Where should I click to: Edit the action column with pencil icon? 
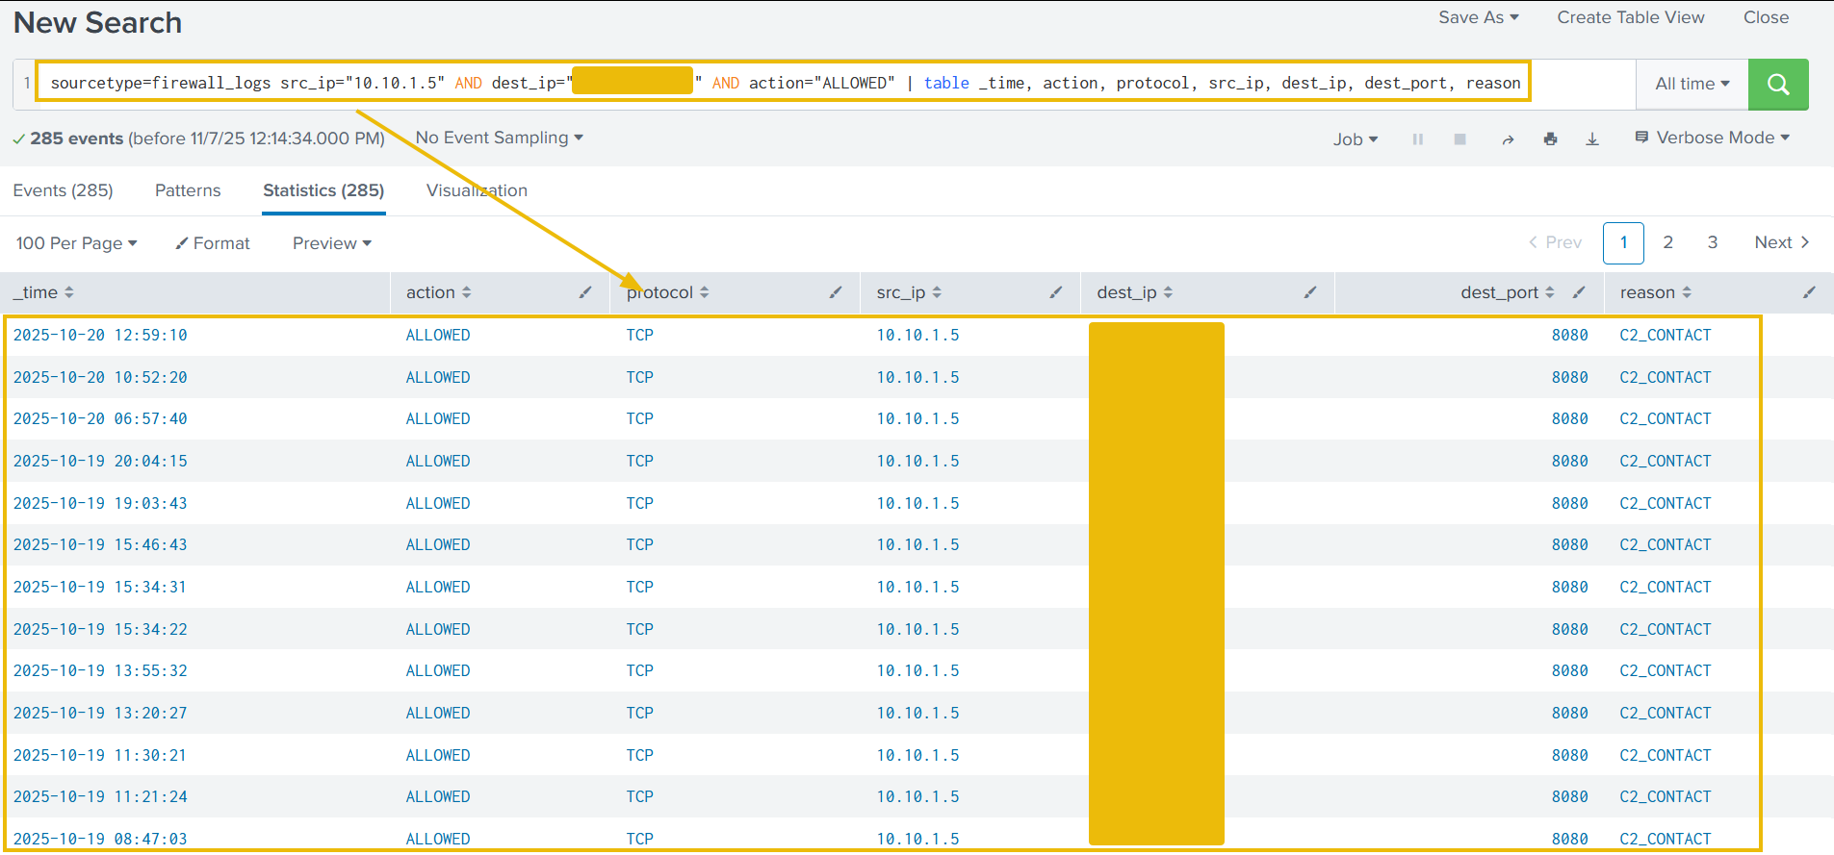coord(585,292)
